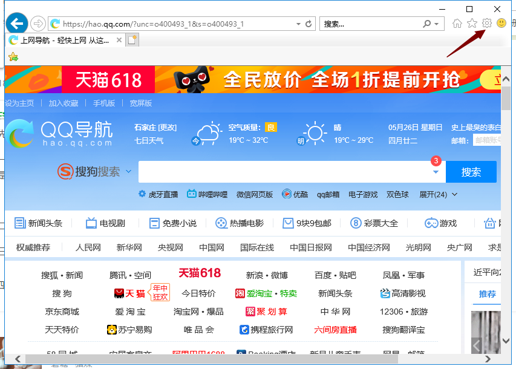
Task: Open the browser search provider dropdown arrow
Action: point(436,24)
